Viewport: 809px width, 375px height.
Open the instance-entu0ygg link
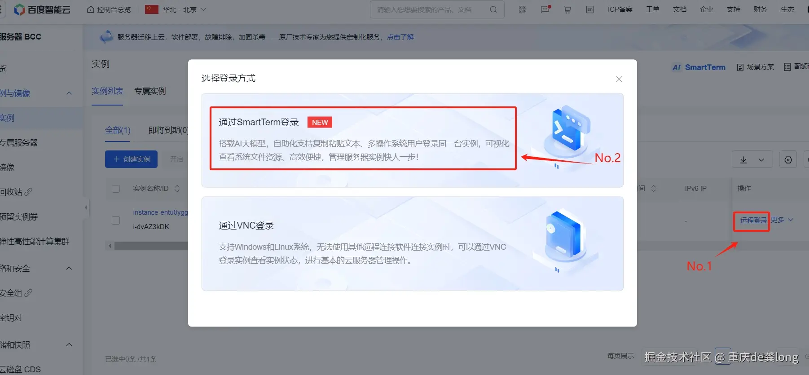tap(160, 212)
